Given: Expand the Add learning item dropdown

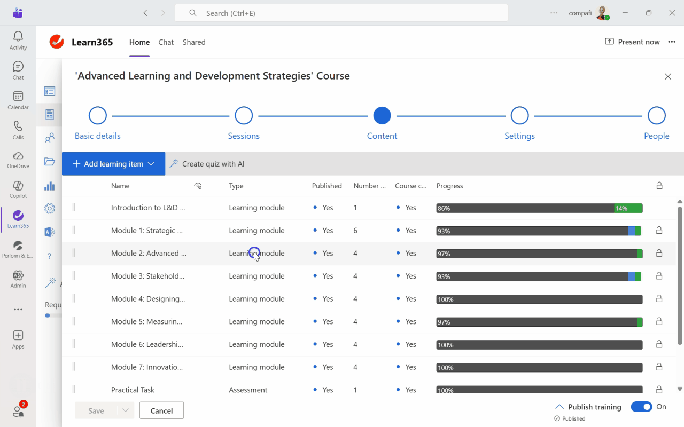Looking at the screenshot, I should click(x=151, y=163).
